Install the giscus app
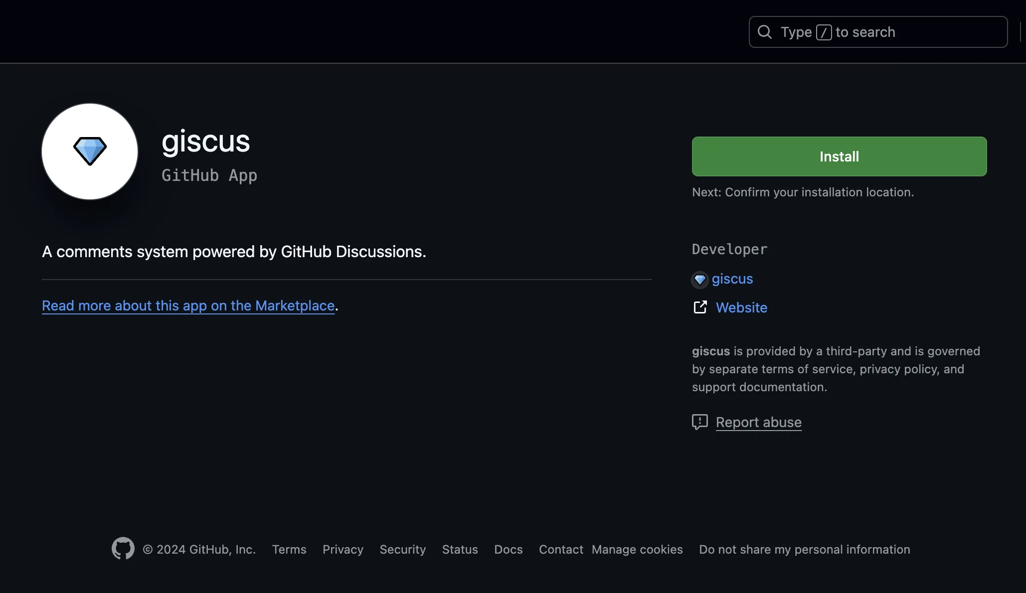The height and width of the screenshot is (593, 1026). [x=839, y=156]
